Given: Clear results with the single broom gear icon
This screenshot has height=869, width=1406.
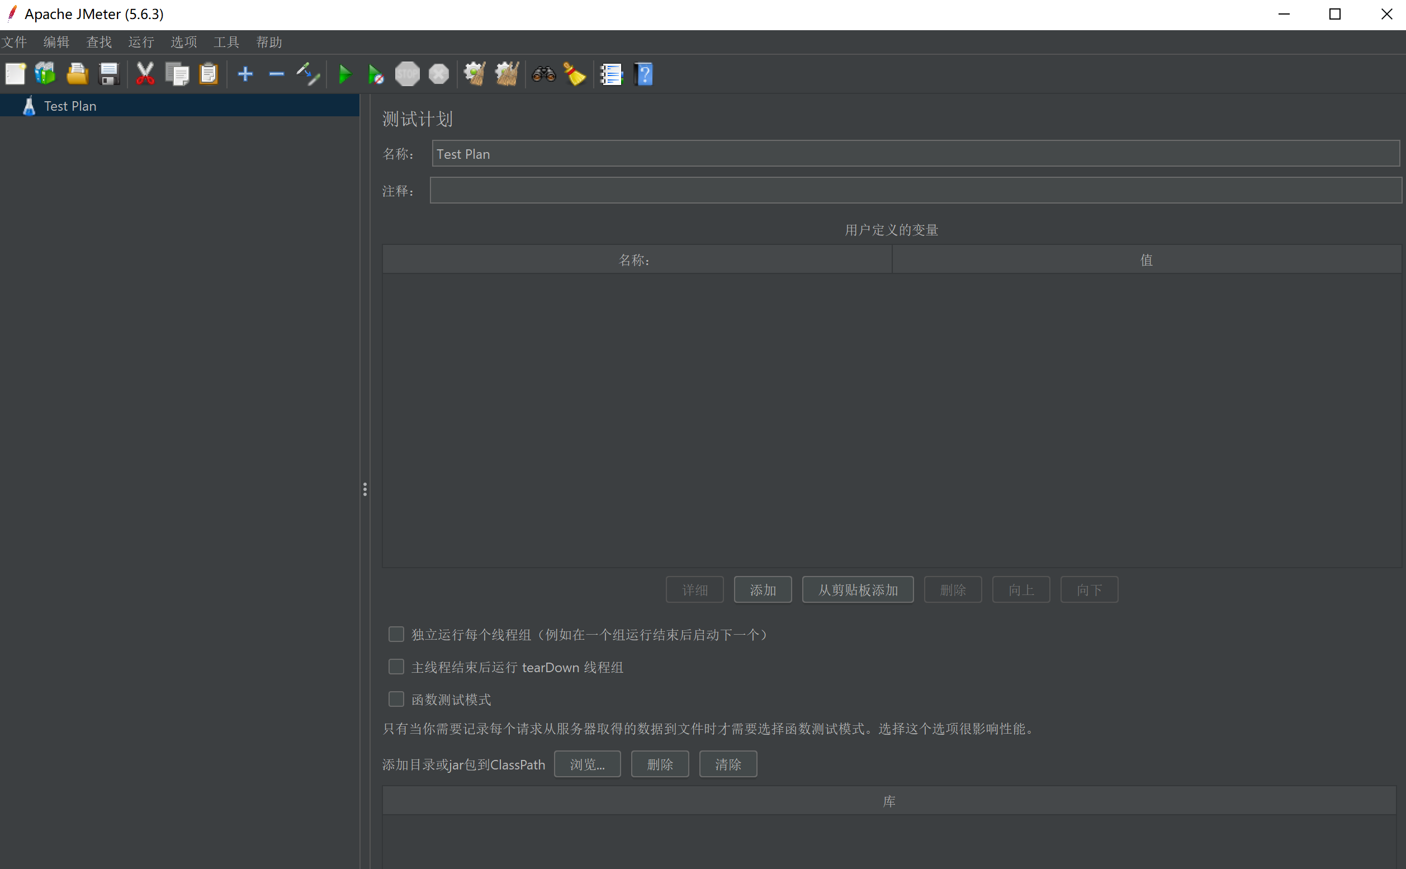Looking at the screenshot, I should [x=475, y=74].
